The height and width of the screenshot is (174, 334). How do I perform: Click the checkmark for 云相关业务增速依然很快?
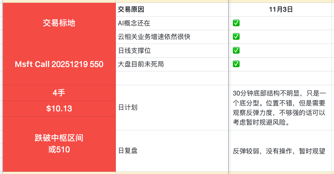(x=236, y=37)
